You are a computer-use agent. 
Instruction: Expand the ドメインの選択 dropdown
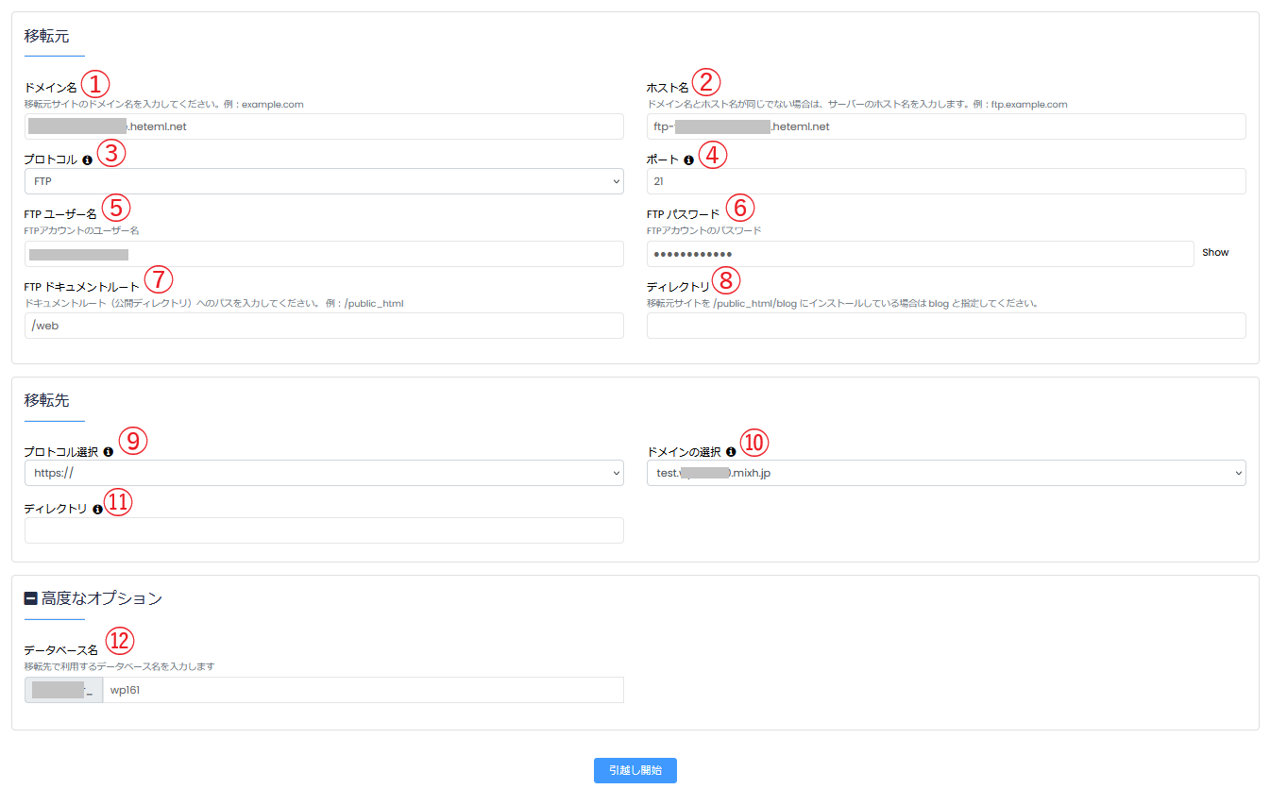[945, 473]
